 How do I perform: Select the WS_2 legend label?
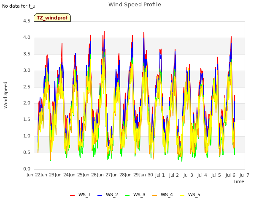[112, 195]
